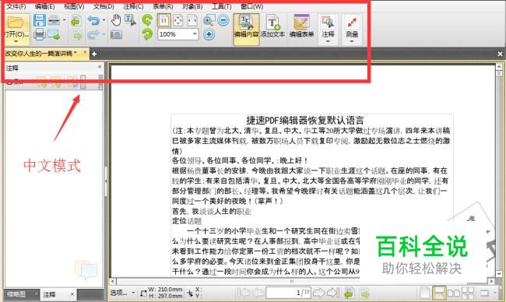Open a new tab with the plus button
506x302 pixels.
click(94, 54)
